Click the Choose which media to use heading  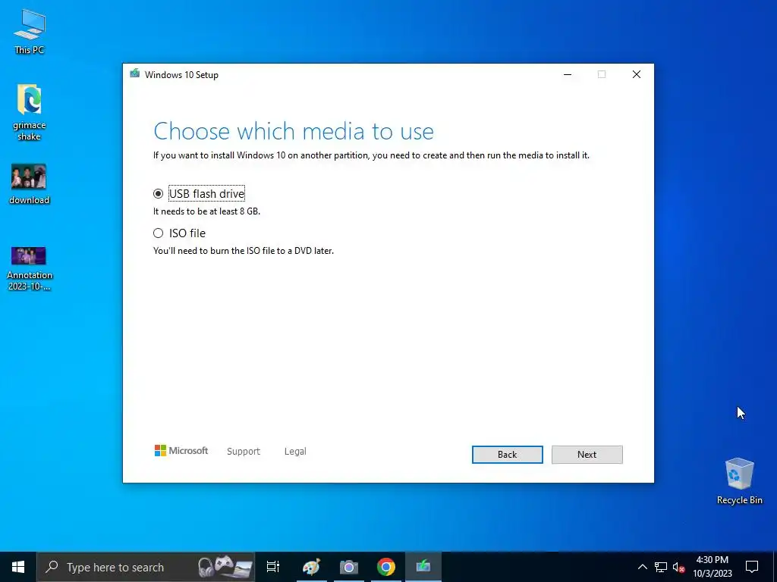(x=294, y=131)
